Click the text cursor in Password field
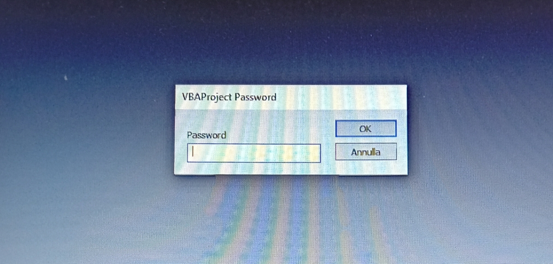Image resolution: width=553 pixels, height=264 pixels. point(194,153)
